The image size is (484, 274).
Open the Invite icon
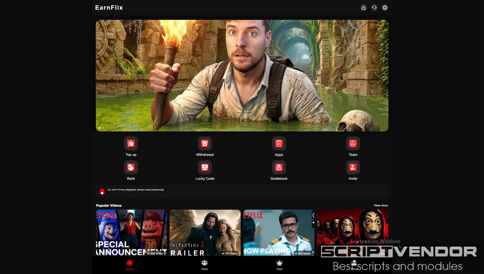click(353, 168)
